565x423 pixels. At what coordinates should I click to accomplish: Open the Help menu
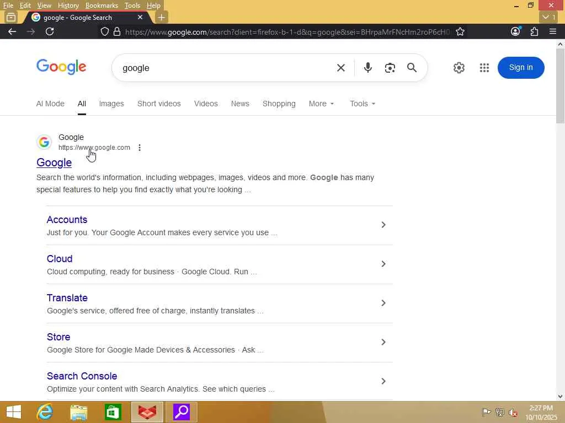tap(153, 6)
